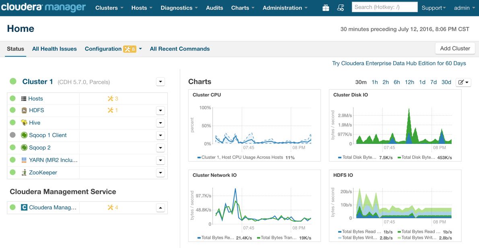The image size is (479, 248).
Task: Click the running commands monitor icon
Action: tap(340, 8)
